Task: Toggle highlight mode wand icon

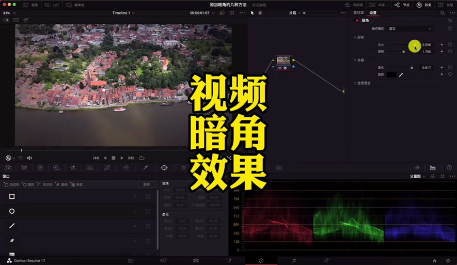Action: 26,20
